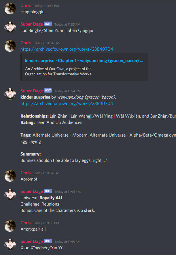Click Super Dage avatar beside Royalty AU reply
This screenshot has width=176, height=255.
coord(10,195)
